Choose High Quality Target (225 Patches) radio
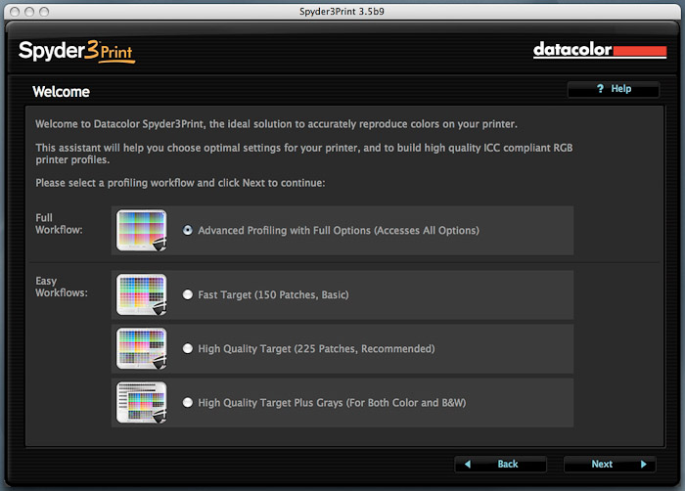685x491 pixels. click(x=188, y=348)
